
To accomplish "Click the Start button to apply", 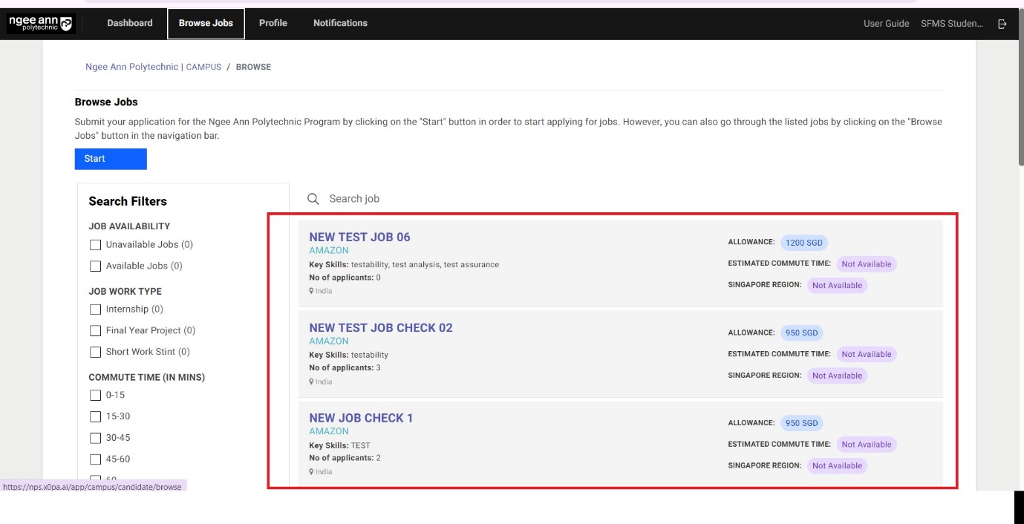I will (x=110, y=158).
